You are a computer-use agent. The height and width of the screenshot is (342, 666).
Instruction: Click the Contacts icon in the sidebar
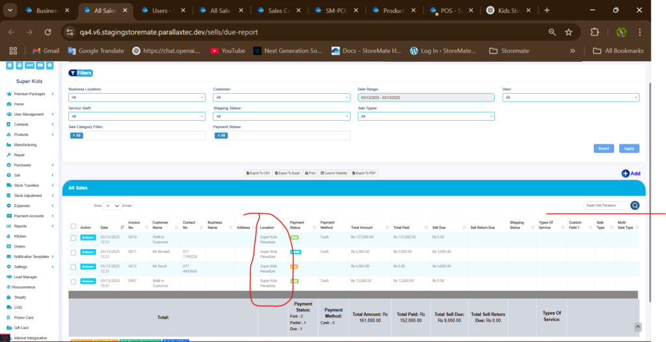[x=9, y=124]
